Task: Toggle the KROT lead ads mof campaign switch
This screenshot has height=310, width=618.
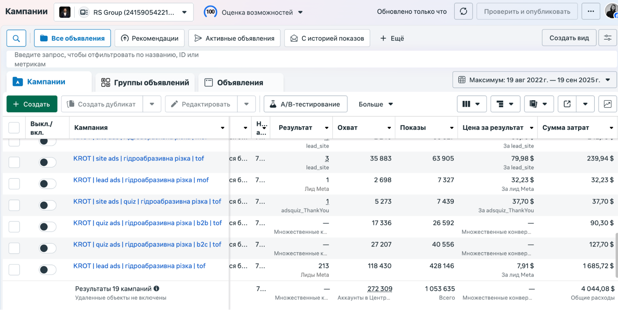Action: [x=47, y=184]
